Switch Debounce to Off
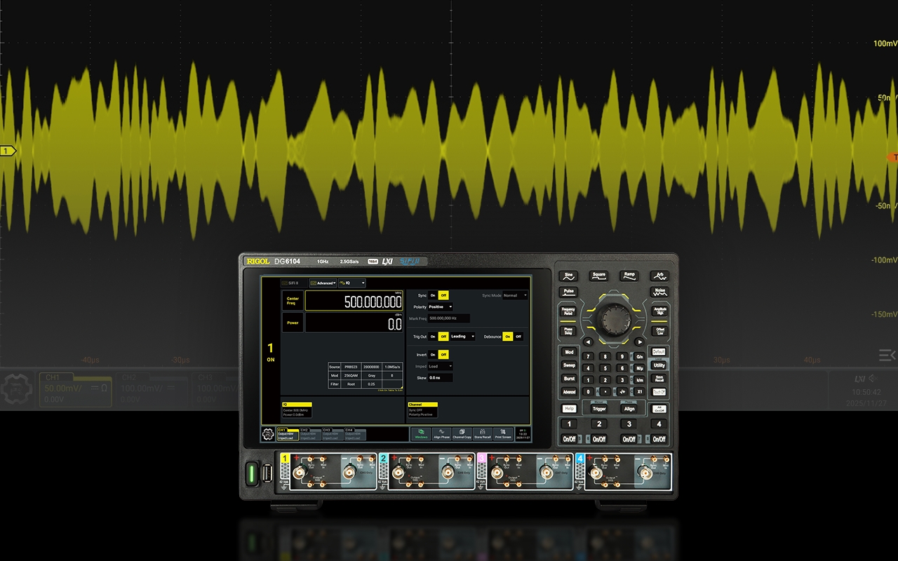The width and height of the screenshot is (898, 561). click(x=518, y=337)
